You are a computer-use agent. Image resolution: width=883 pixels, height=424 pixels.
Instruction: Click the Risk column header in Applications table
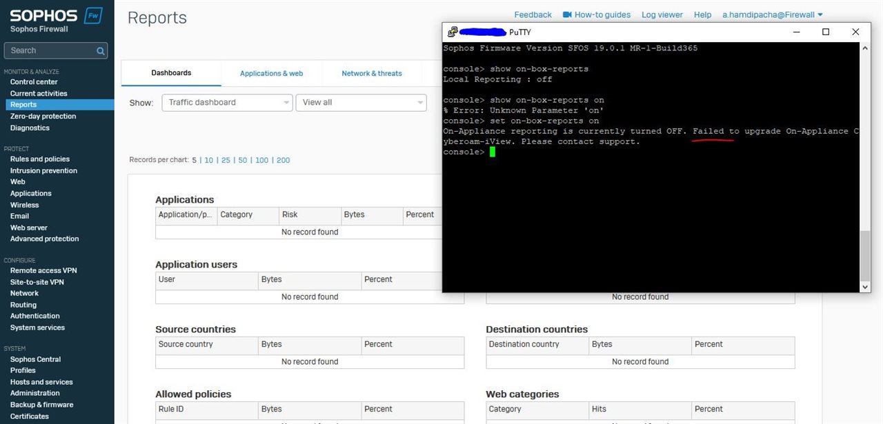[x=310, y=215]
